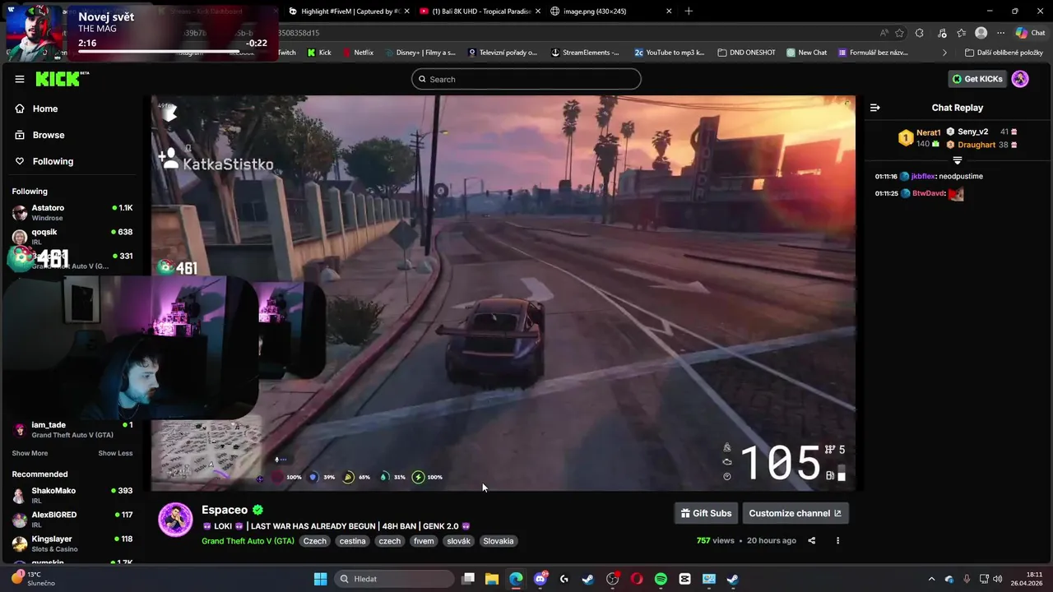1053x592 pixels.
Task: Open the Edge profile icon in toolbar
Action: [981, 33]
